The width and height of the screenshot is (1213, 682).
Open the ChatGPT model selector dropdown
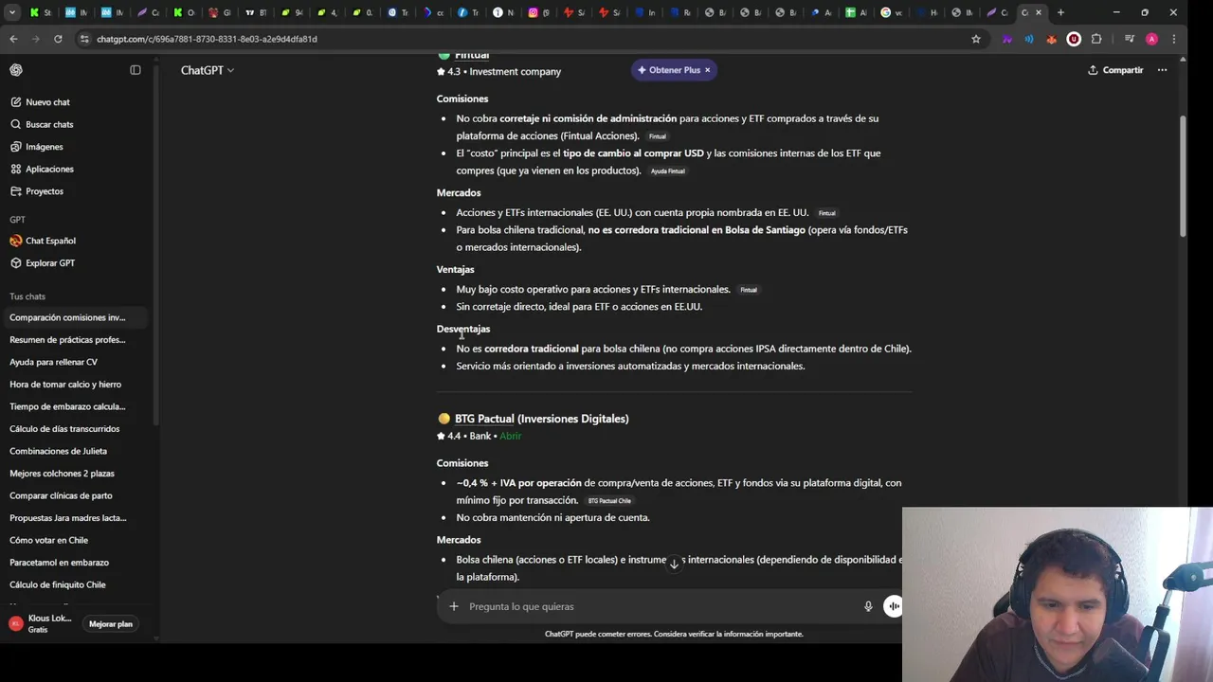coord(208,70)
